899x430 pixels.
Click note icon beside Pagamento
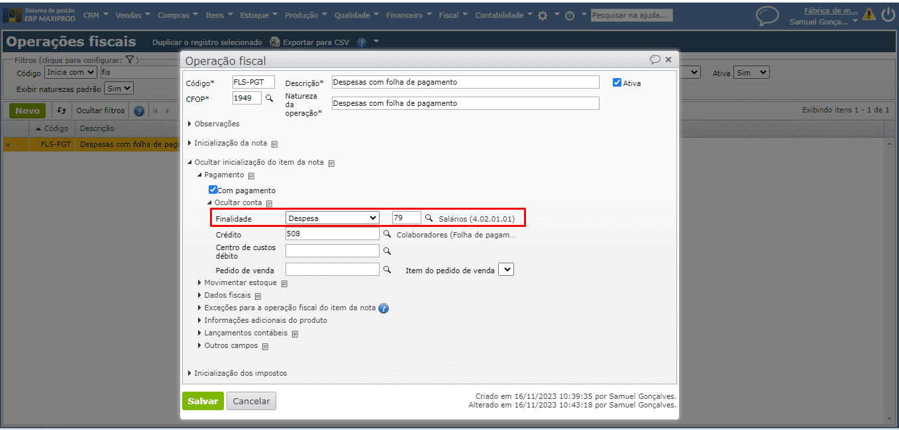pos(251,176)
